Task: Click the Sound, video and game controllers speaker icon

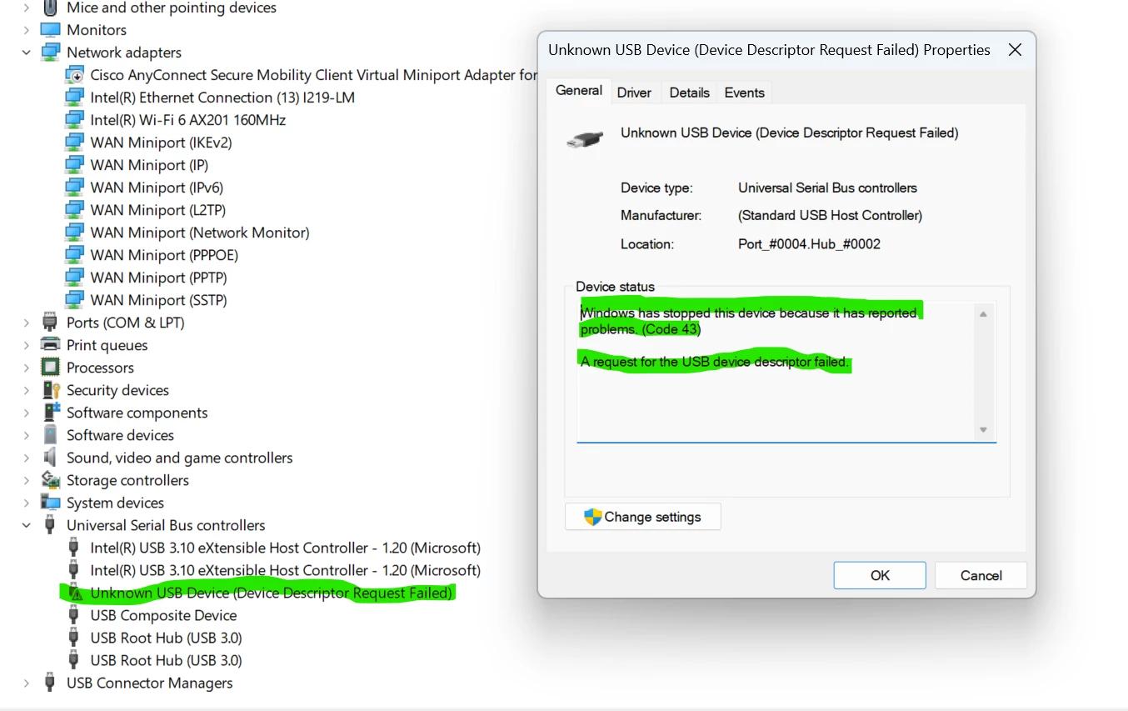Action: pos(50,458)
